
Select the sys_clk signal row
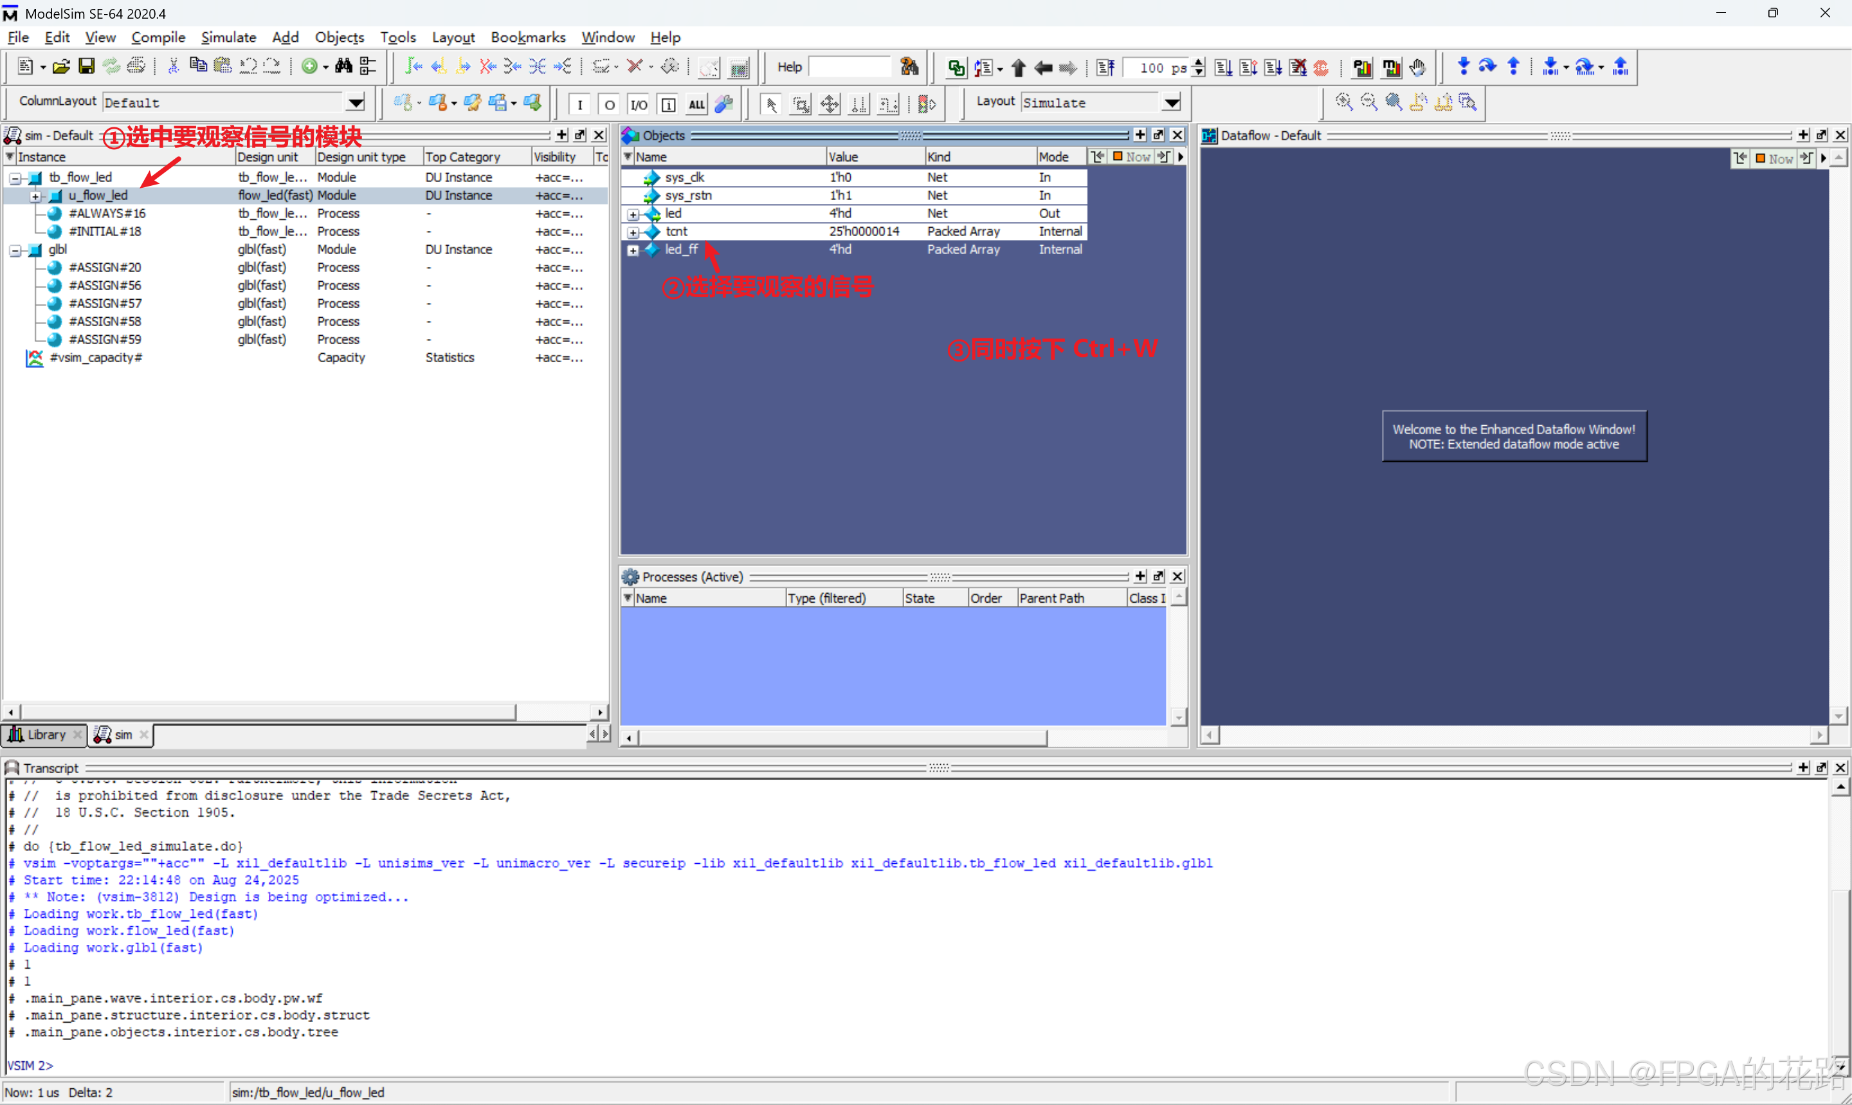click(854, 178)
